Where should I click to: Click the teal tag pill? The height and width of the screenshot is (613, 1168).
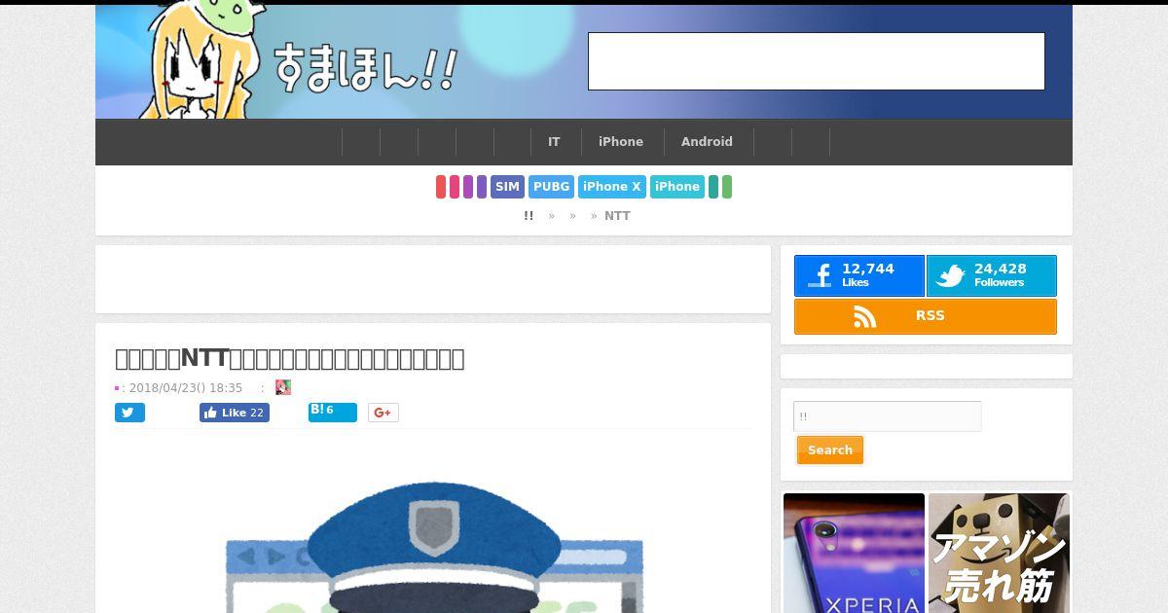pyautogui.click(x=713, y=187)
